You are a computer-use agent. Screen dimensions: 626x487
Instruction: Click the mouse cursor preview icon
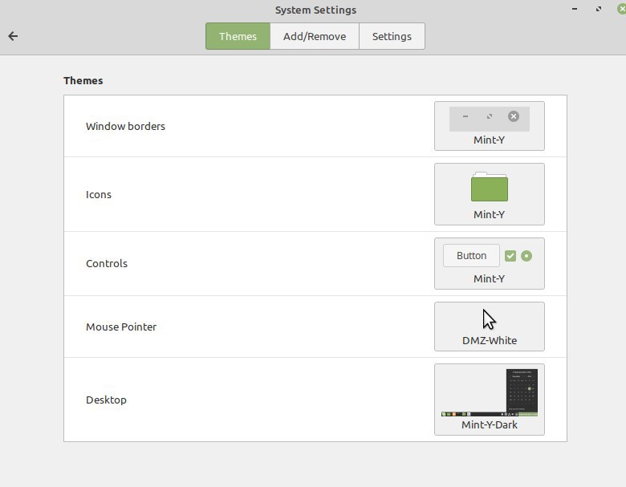(x=489, y=319)
